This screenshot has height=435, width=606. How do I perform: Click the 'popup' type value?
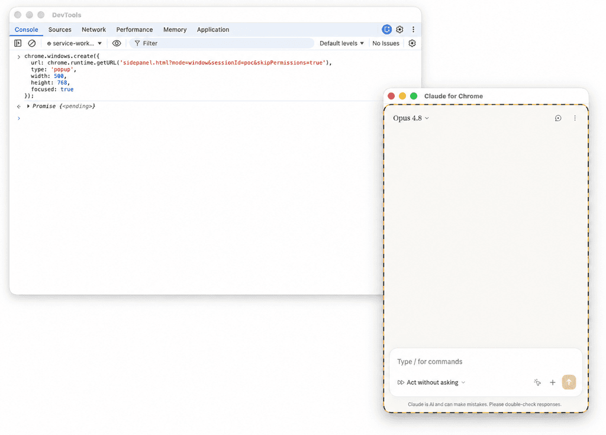[62, 69]
